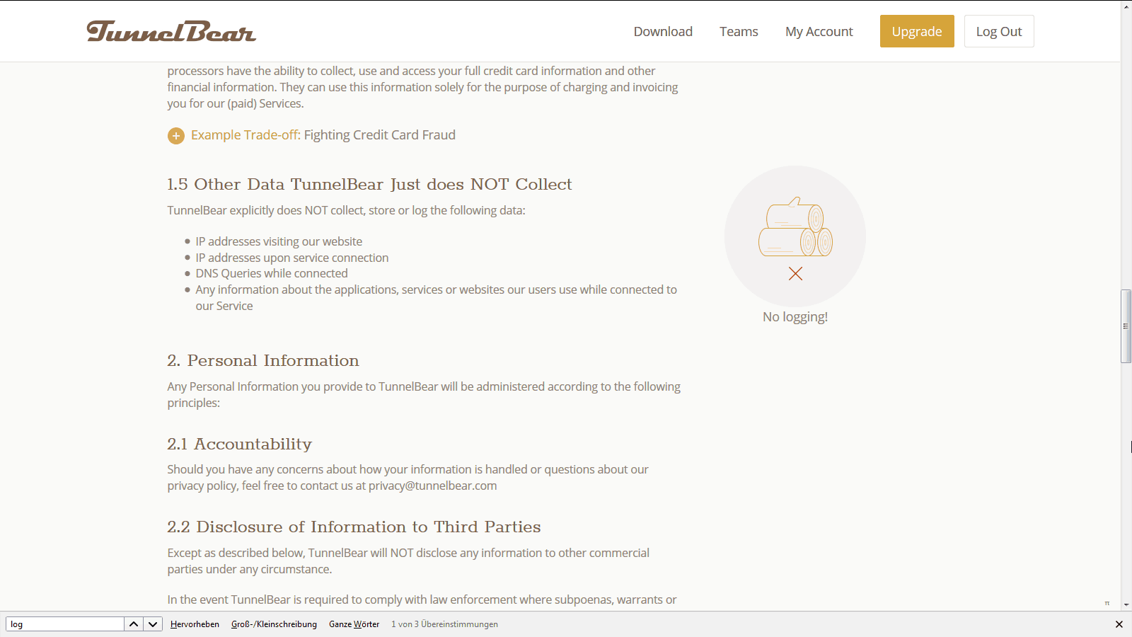
Task: Click the find bar search field
Action: (65, 624)
